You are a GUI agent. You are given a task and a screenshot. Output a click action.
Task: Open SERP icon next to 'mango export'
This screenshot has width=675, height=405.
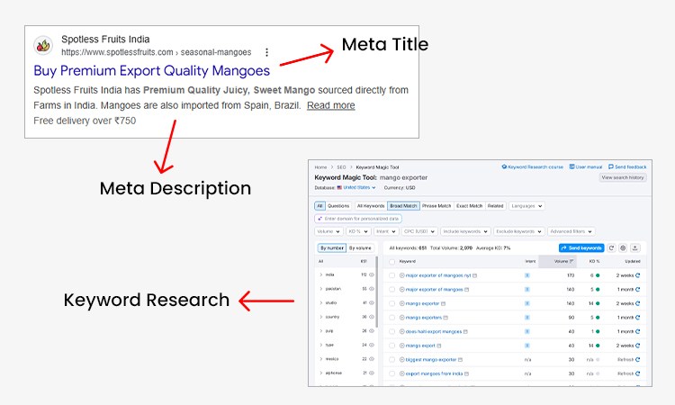click(x=439, y=346)
